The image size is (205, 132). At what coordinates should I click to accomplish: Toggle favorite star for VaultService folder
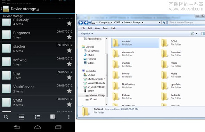69,91
